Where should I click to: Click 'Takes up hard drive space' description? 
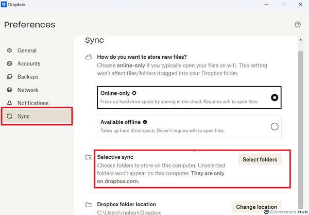[162, 130]
